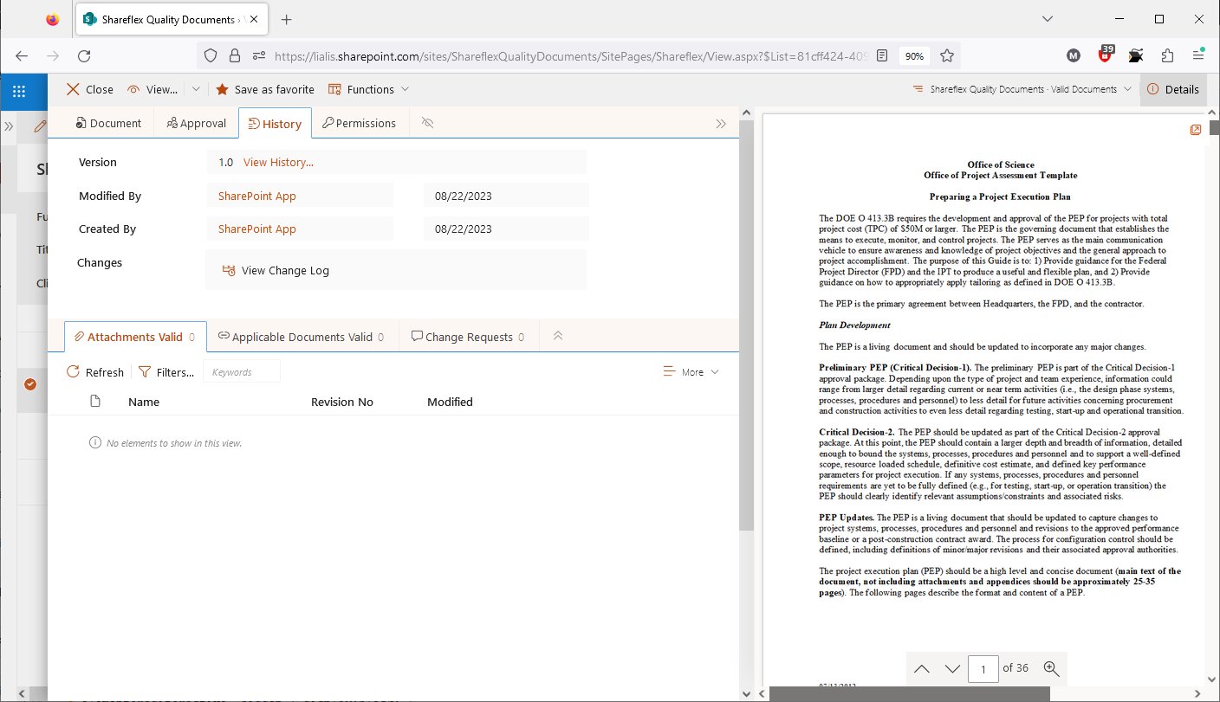
Task: Open the uBlock extension with 39 badge
Action: coord(1105,55)
